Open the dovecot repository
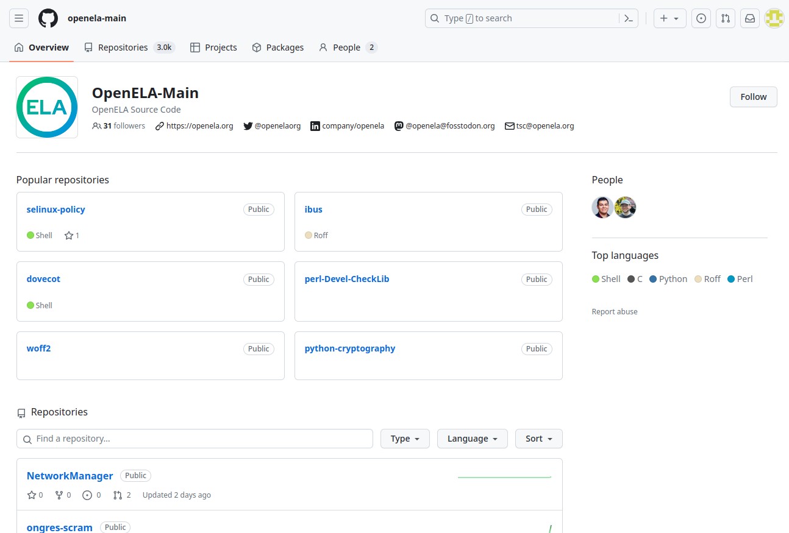The width and height of the screenshot is (789, 533). click(43, 279)
